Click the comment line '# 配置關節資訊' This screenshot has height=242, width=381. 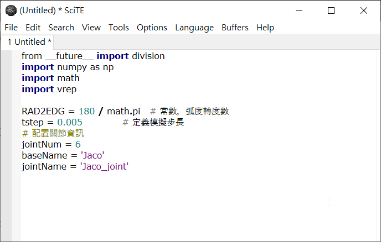(53, 133)
